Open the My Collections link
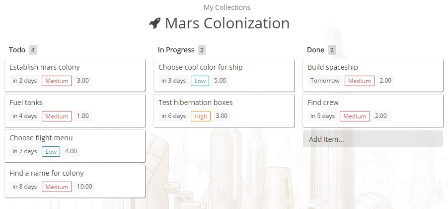This screenshot has height=209, width=448. [227, 7]
